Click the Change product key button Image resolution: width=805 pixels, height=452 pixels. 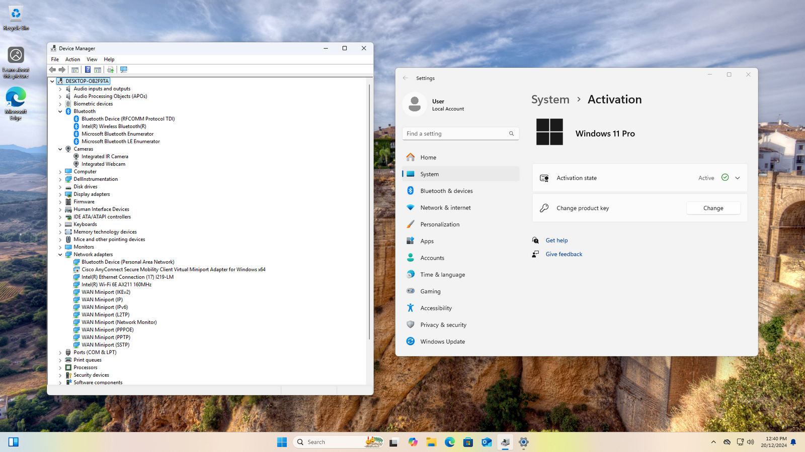coord(713,208)
